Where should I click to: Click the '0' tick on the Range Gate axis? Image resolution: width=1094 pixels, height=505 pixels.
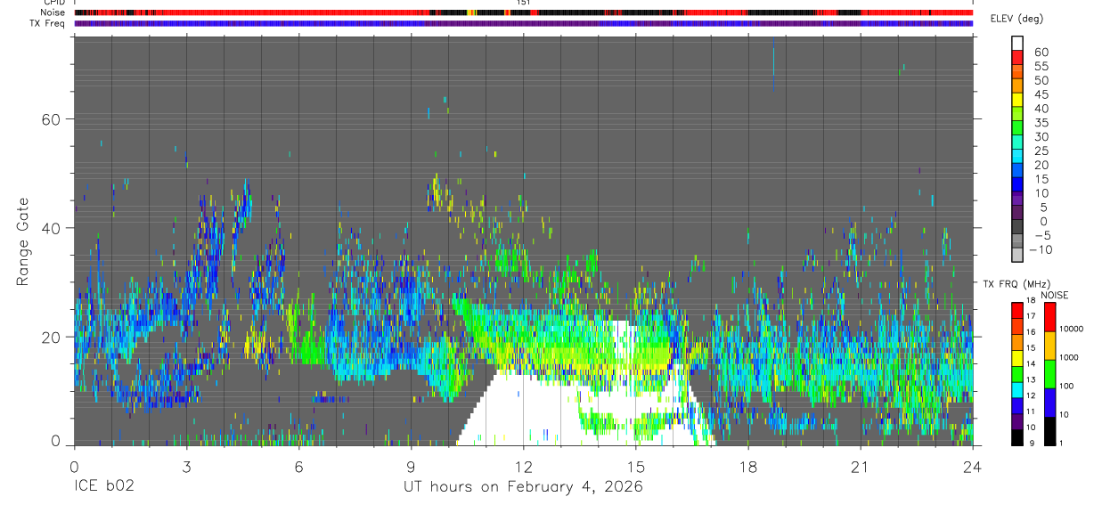pyautogui.click(x=55, y=440)
